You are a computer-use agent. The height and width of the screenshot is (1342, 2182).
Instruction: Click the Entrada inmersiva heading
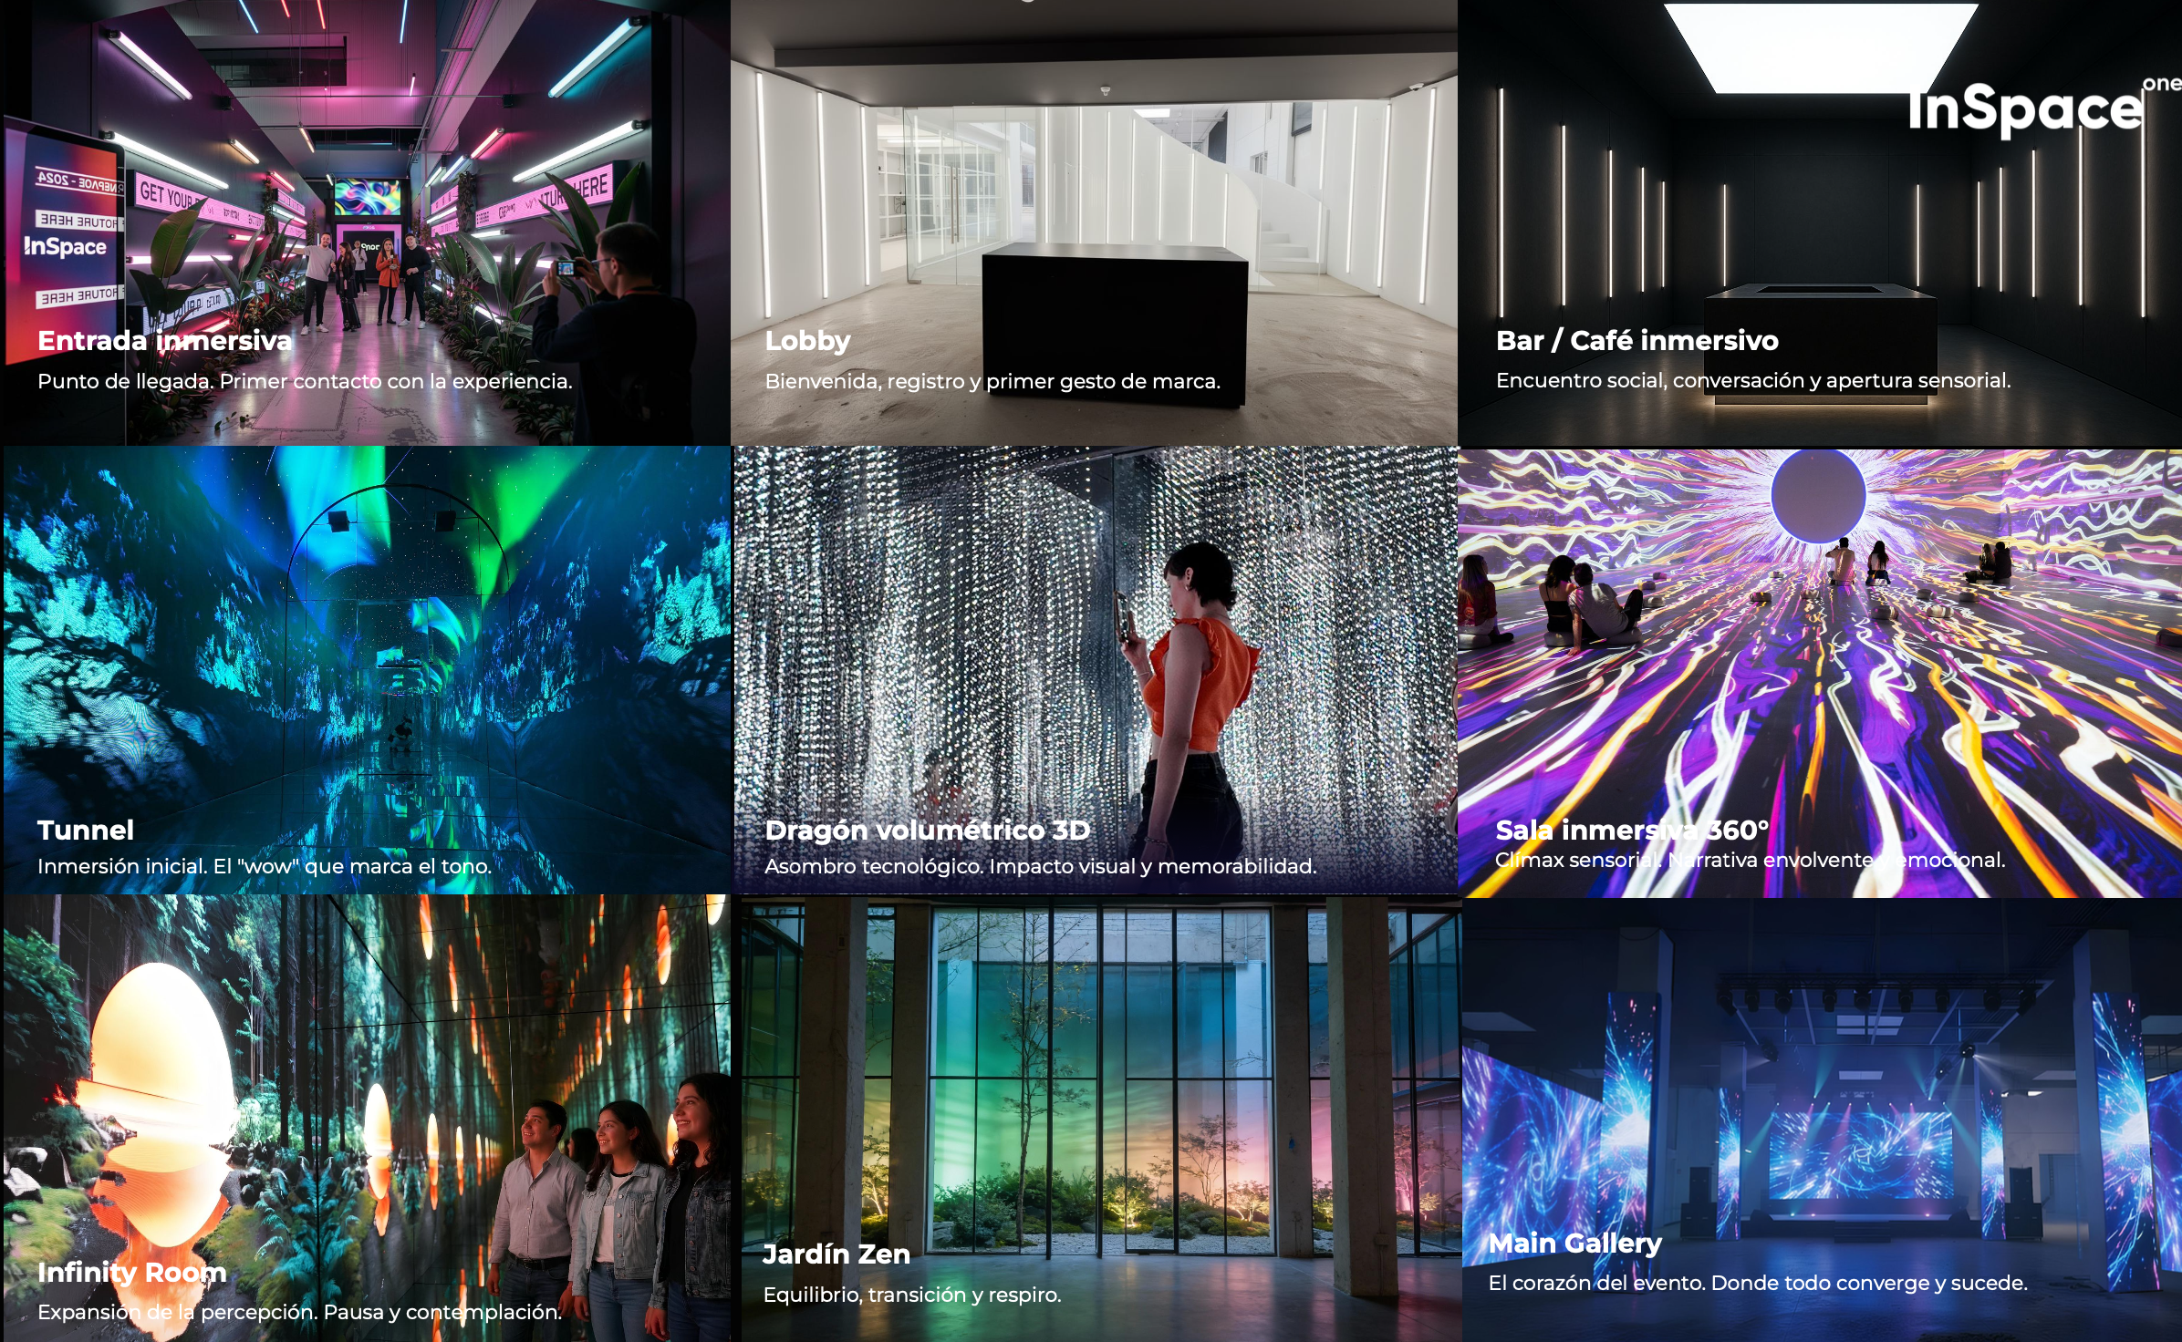[164, 341]
